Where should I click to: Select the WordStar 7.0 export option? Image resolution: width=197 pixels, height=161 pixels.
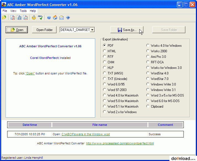click(x=158, y=79)
